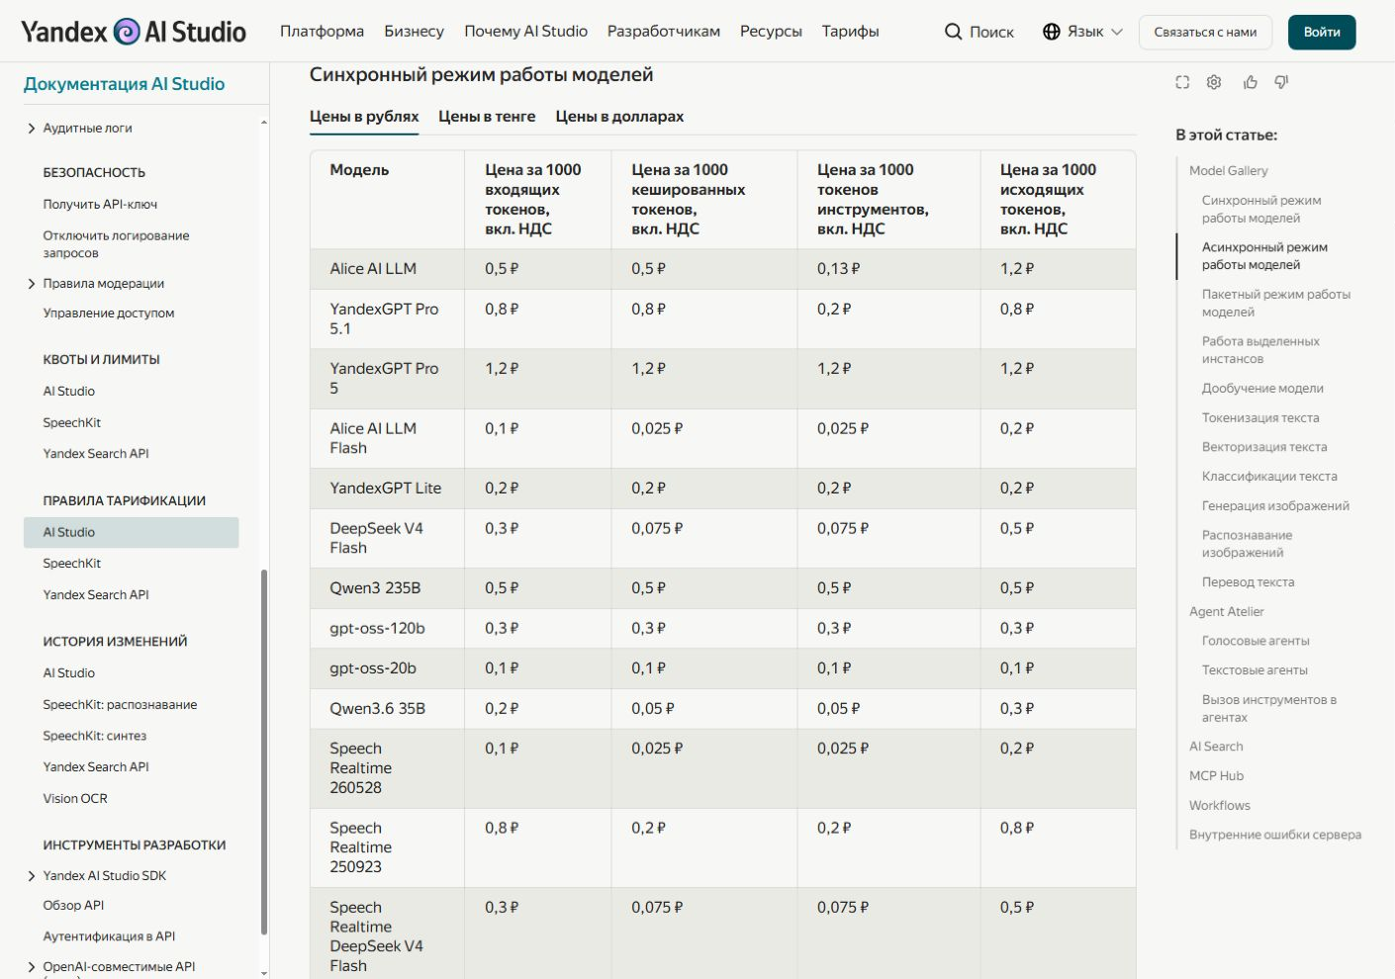Switch to Цены в тенге tab
The width and height of the screenshot is (1395, 979).
487,117
